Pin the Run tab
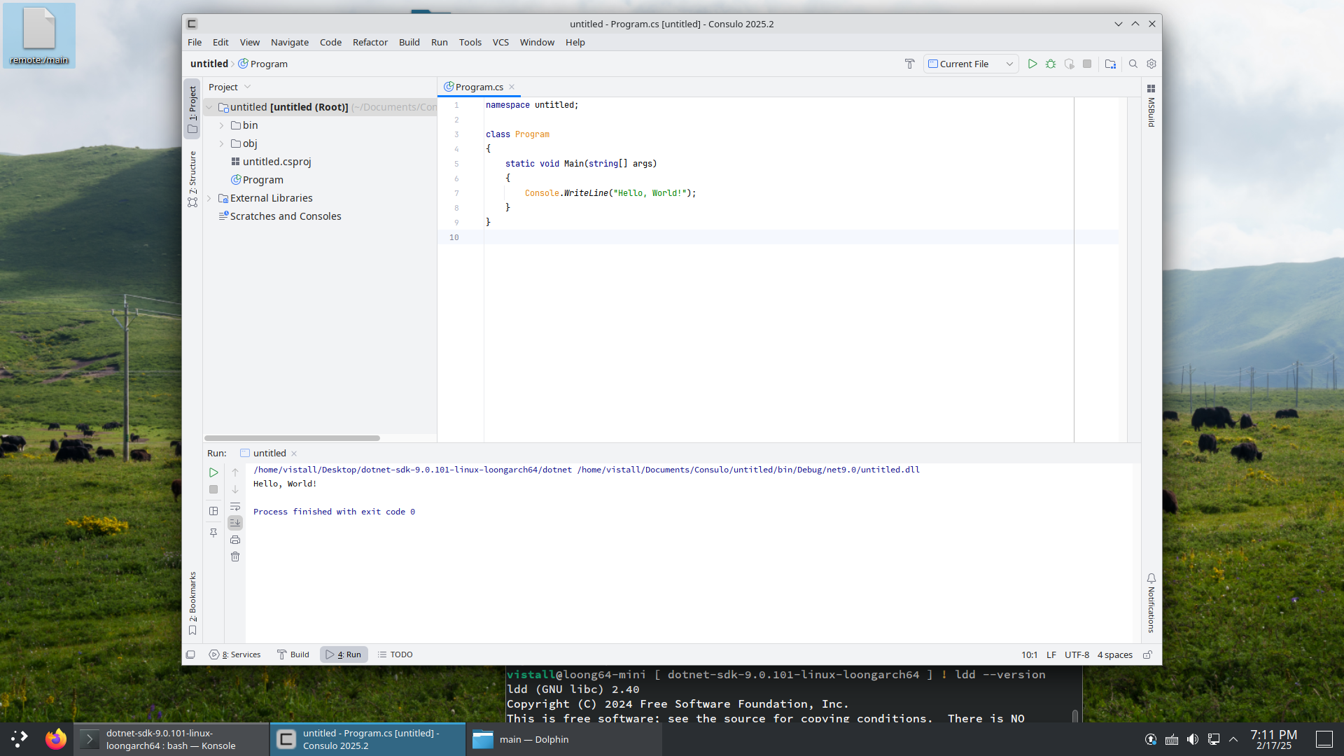Viewport: 1344px width, 756px height. point(213,533)
